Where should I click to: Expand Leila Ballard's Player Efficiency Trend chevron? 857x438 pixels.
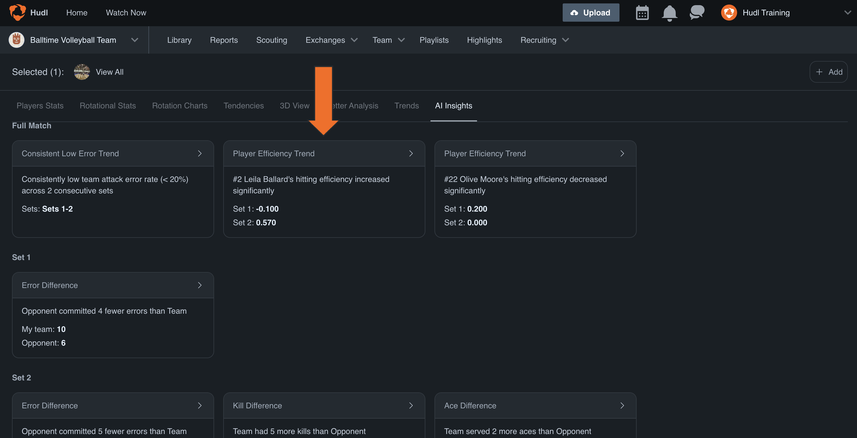(411, 153)
